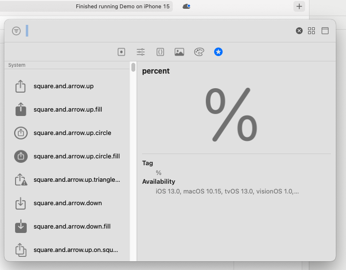
Task: Select square.and.arrow.up.triangle symbol icon
Action: pyautogui.click(x=21, y=179)
